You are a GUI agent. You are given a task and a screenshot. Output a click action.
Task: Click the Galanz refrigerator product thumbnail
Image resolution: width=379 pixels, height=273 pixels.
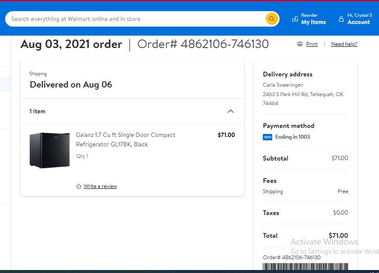click(x=50, y=150)
